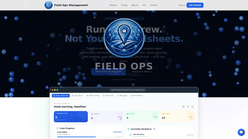248x139 pixels.
Task: Open the Messages tab
Action: point(122,96)
